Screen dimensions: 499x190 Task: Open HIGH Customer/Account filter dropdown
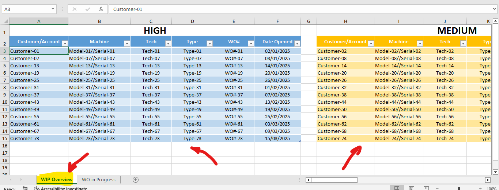[x=65, y=43]
